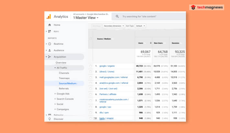The height and width of the screenshot is (133, 230).
Task: Open the (not set) / (not set) link
Action: pos(109,89)
